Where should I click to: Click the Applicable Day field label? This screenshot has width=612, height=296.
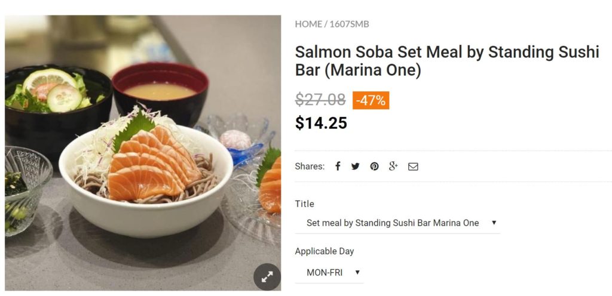pos(325,251)
